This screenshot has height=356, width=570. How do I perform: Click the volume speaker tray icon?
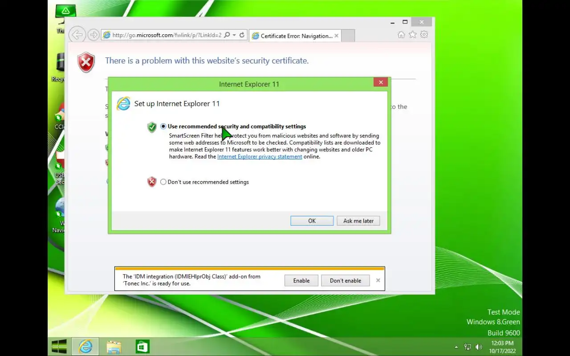point(479,347)
